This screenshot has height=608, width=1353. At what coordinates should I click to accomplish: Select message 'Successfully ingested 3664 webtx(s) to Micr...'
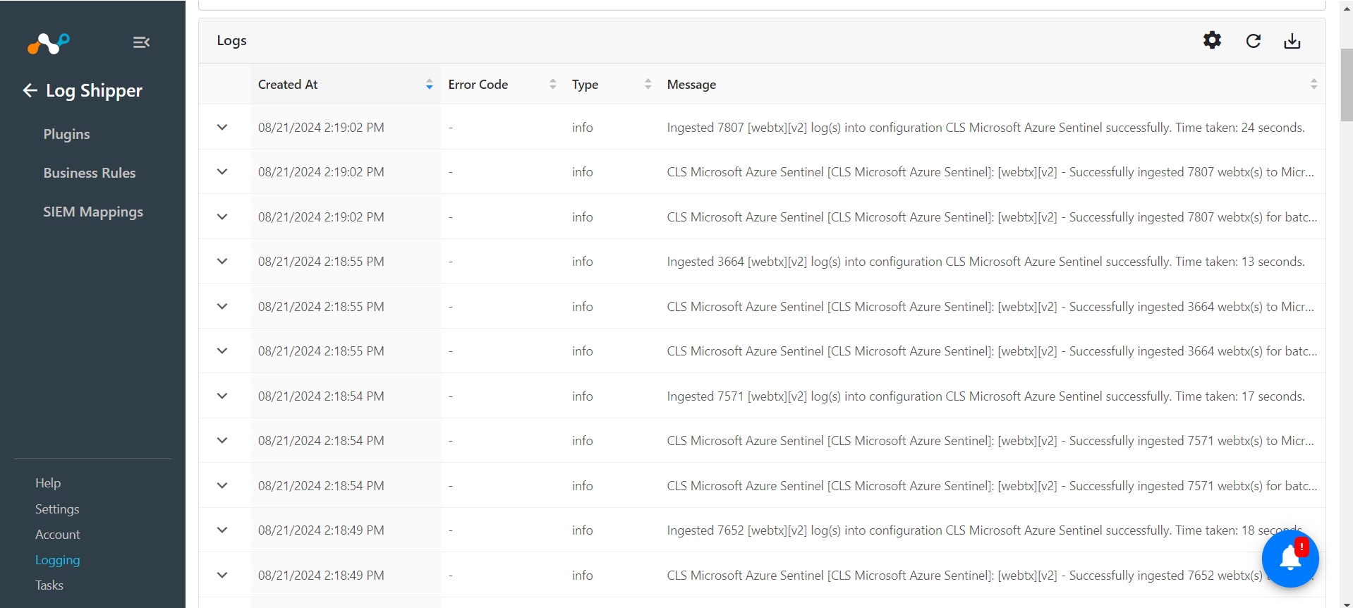click(990, 307)
